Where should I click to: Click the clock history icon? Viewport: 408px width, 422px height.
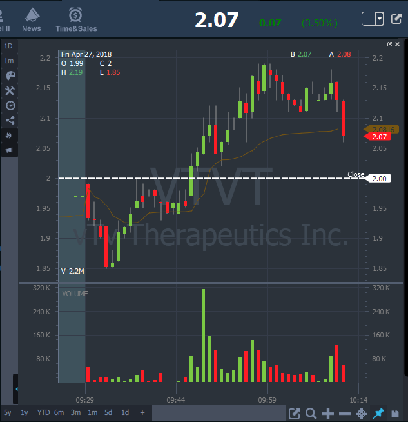10,106
